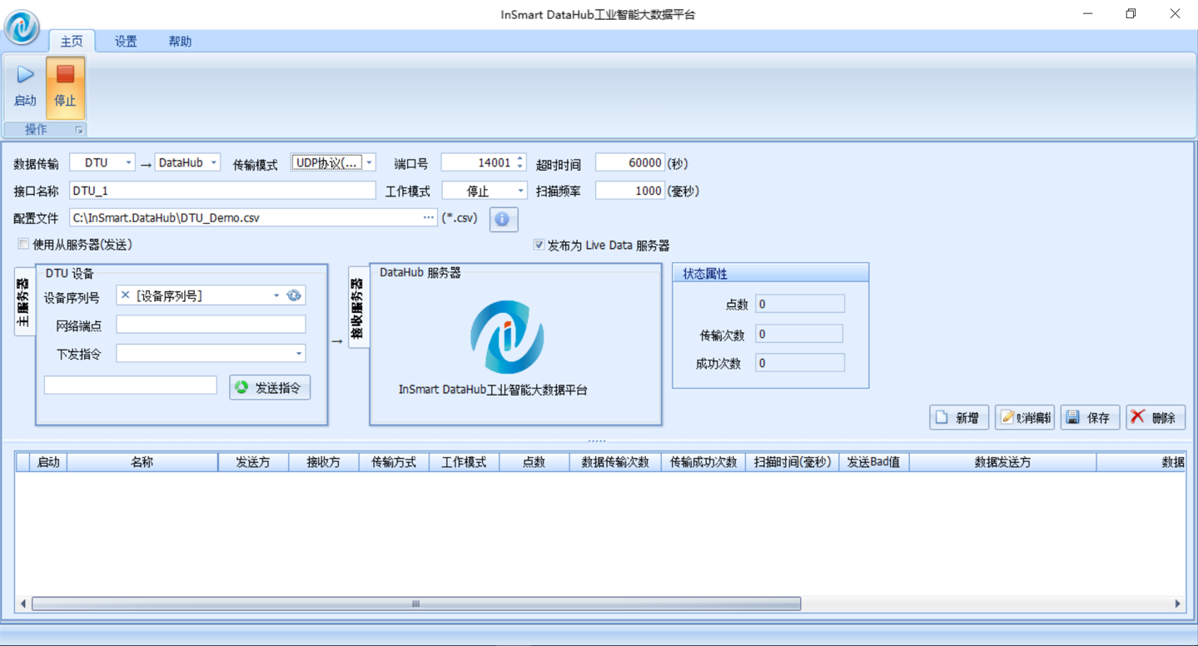Click the InSmart DataHub server logo

(x=507, y=336)
